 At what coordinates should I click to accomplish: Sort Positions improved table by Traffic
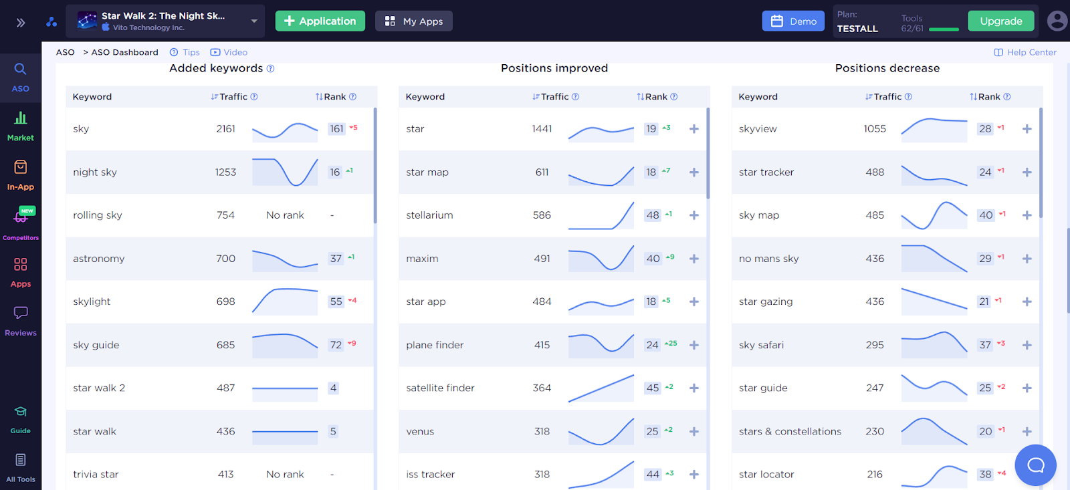[x=550, y=97]
